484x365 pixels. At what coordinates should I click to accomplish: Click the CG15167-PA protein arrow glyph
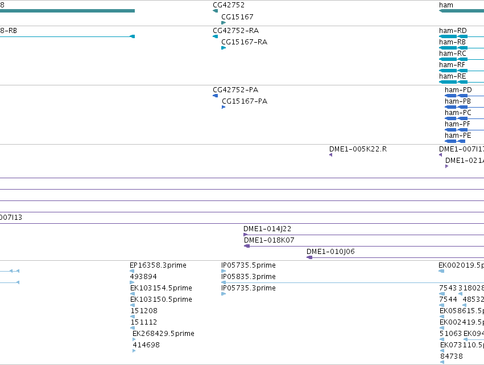tap(224, 107)
